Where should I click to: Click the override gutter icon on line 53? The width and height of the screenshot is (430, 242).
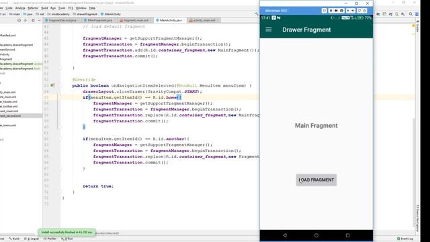(x=52, y=85)
